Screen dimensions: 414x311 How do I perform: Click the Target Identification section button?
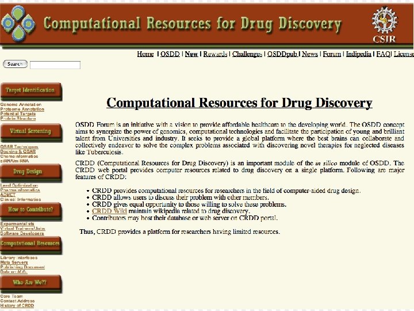(x=31, y=92)
